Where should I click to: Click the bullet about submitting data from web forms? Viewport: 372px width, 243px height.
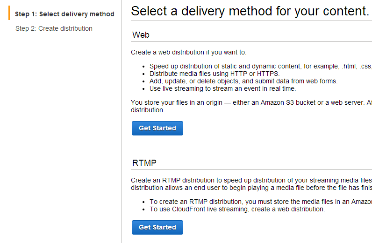coord(243,81)
